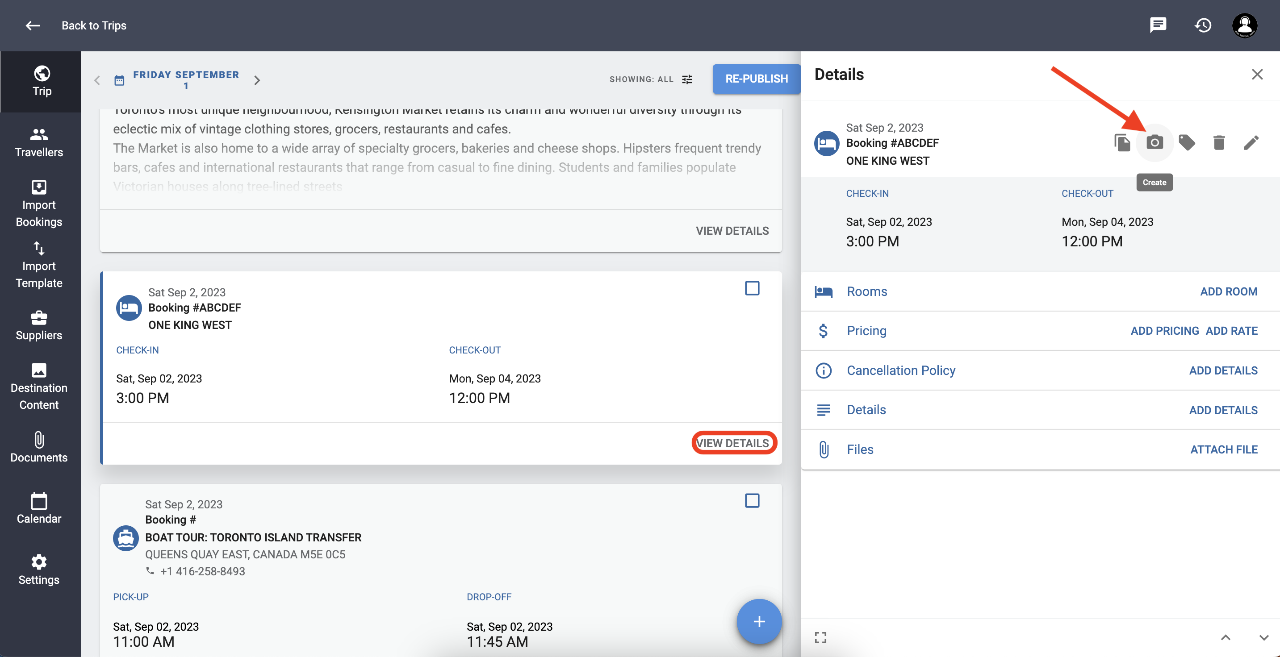Screen dimensions: 1280x657
Task: Go to next item with down chevron
Action: coord(1263,638)
